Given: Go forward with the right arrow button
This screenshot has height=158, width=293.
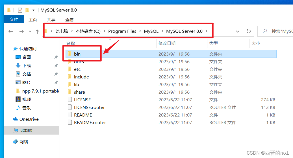Looking at the screenshot, I should (x=21, y=31).
